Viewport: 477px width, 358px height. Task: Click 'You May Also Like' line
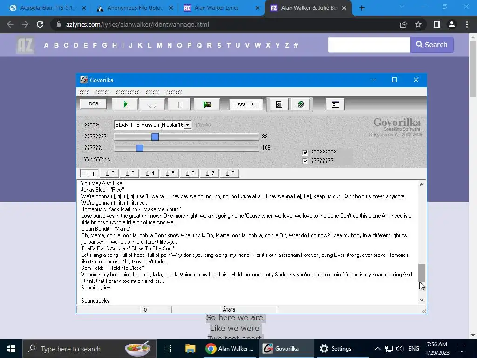coord(102,183)
